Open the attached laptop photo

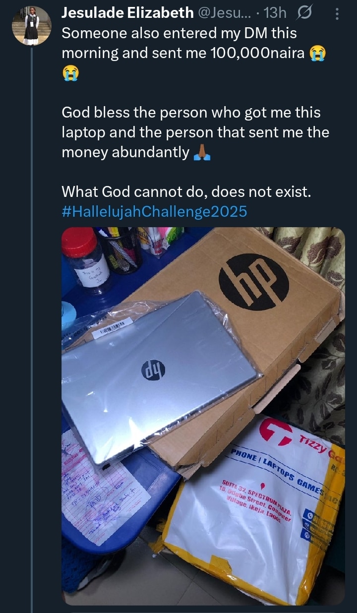coord(203,416)
